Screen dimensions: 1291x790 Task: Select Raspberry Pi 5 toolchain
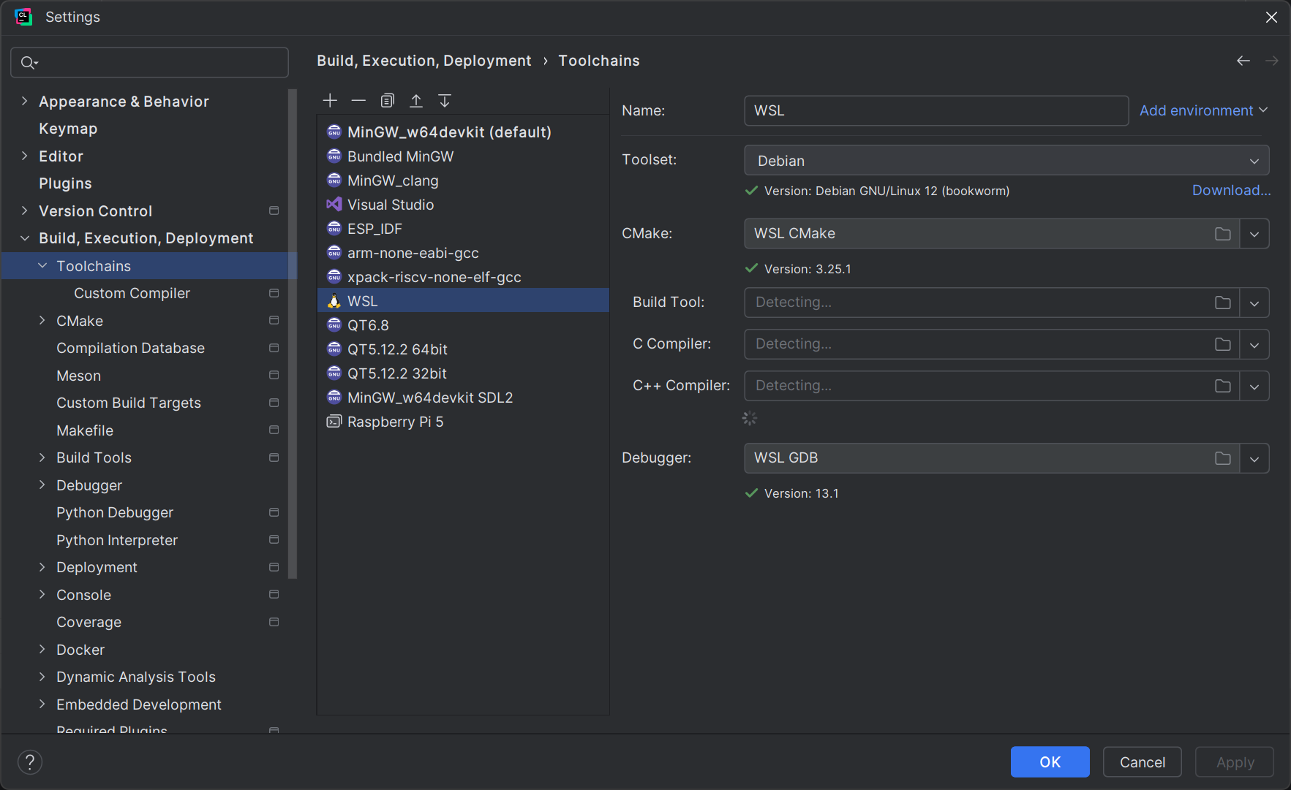tap(463, 422)
